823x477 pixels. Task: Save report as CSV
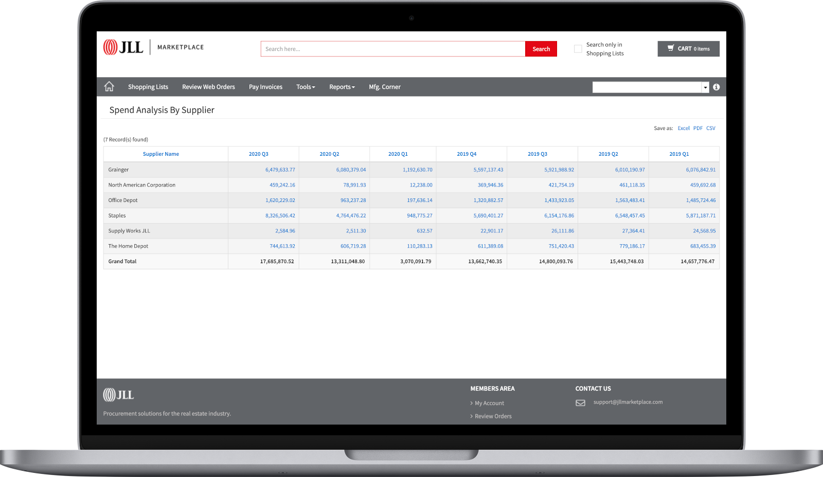(x=711, y=129)
